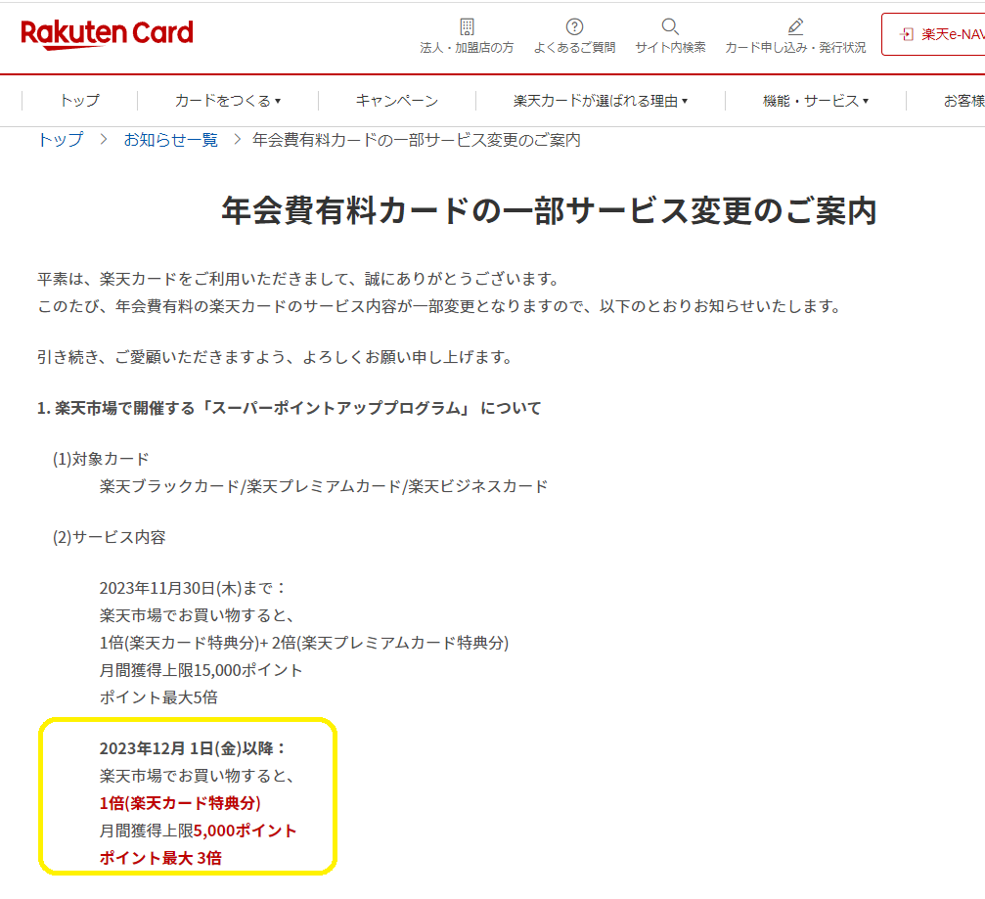The image size is (985, 899).
Task: Click the red text ポイント最大 3倍
Action: coord(160,858)
